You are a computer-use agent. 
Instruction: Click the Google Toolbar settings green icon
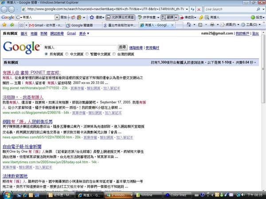click(x=253, y=17)
